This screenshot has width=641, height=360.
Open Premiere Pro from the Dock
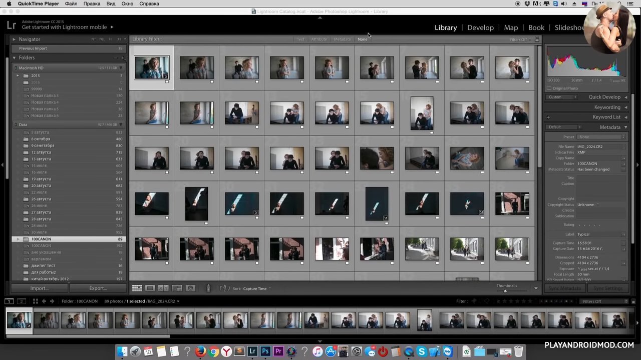click(278, 351)
